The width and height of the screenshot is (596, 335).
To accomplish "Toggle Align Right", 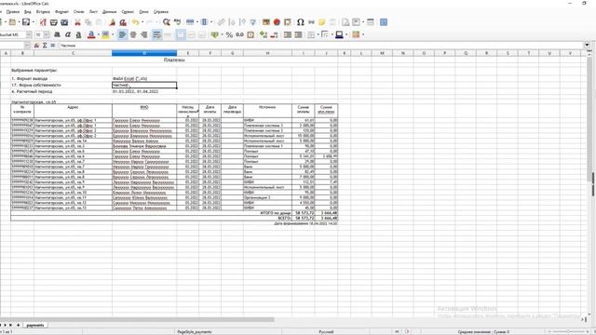I will tap(144, 34).
